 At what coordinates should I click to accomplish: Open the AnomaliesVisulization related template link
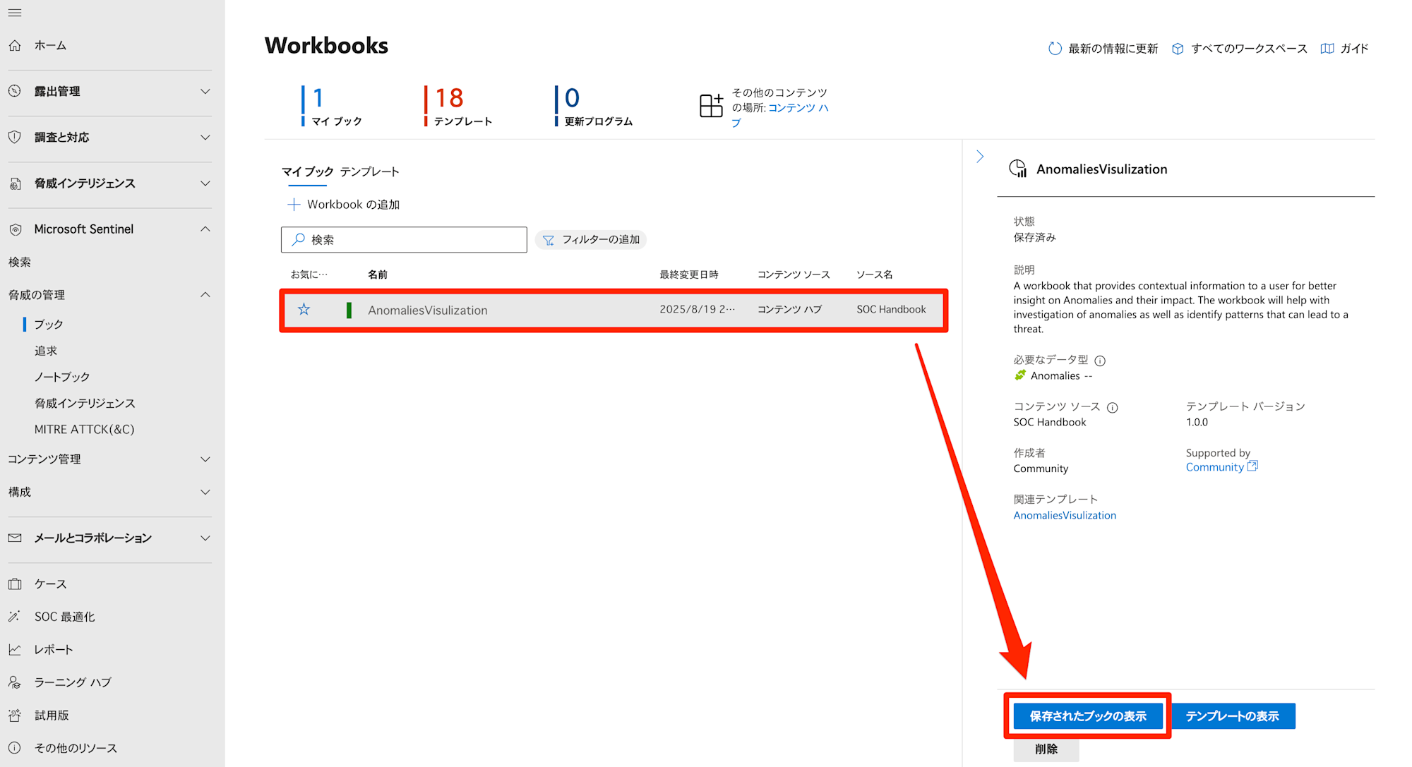pos(1065,515)
